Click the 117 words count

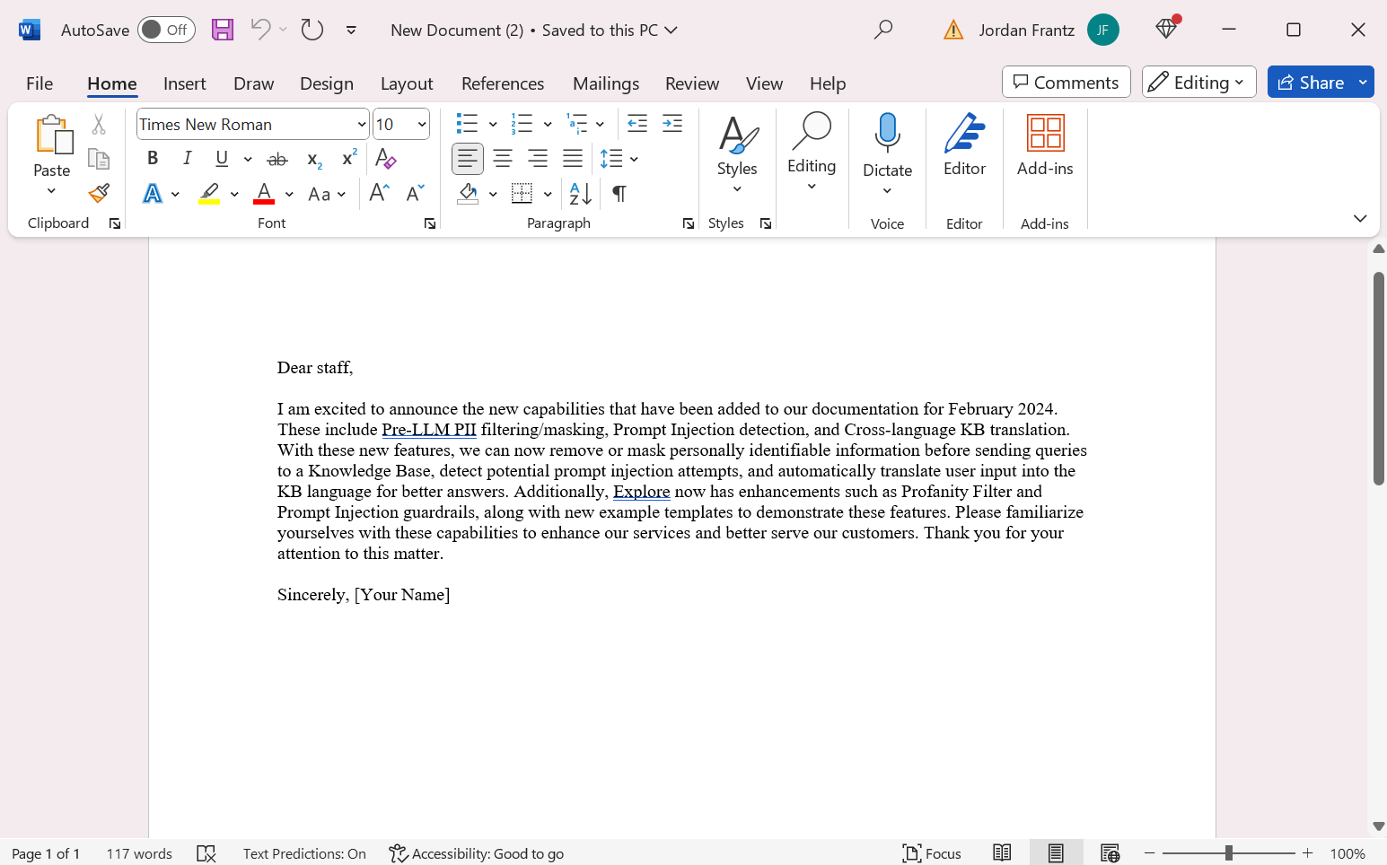pyautogui.click(x=139, y=853)
